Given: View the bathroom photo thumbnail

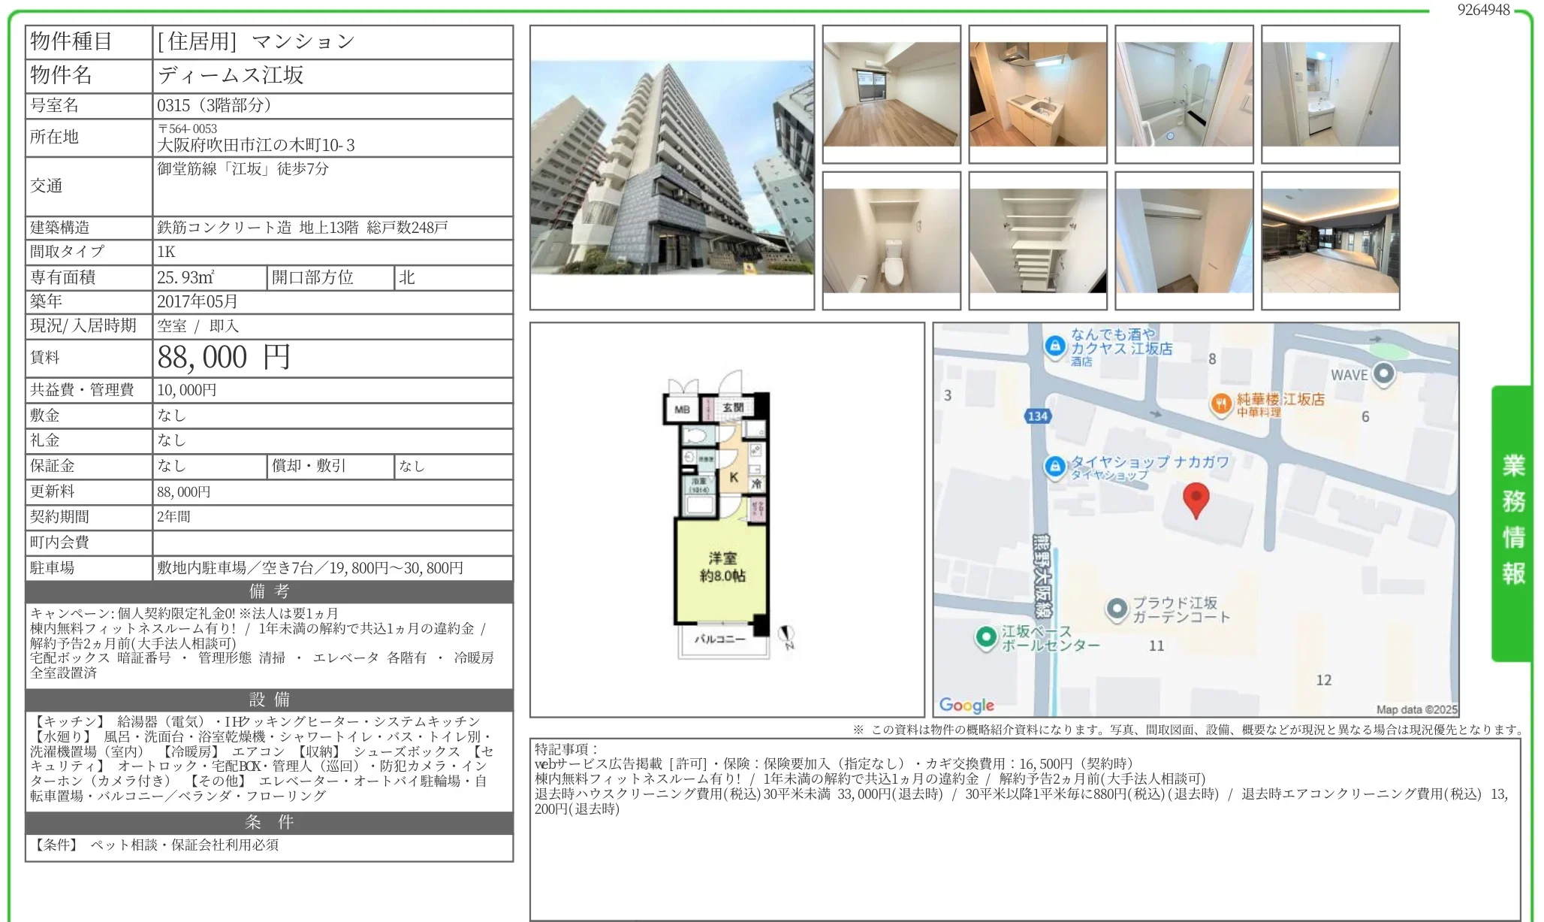Looking at the screenshot, I should [x=1184, y=92].
